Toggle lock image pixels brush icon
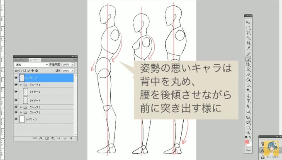The height and width of the screenshot is (160, 282). 29,71
